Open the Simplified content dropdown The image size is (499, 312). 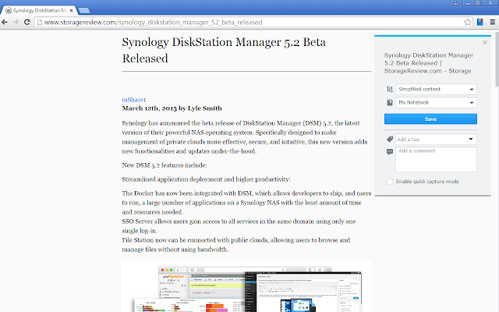(436, 89)
